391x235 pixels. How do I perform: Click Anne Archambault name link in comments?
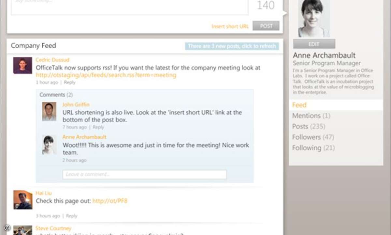tap(84, 137)
